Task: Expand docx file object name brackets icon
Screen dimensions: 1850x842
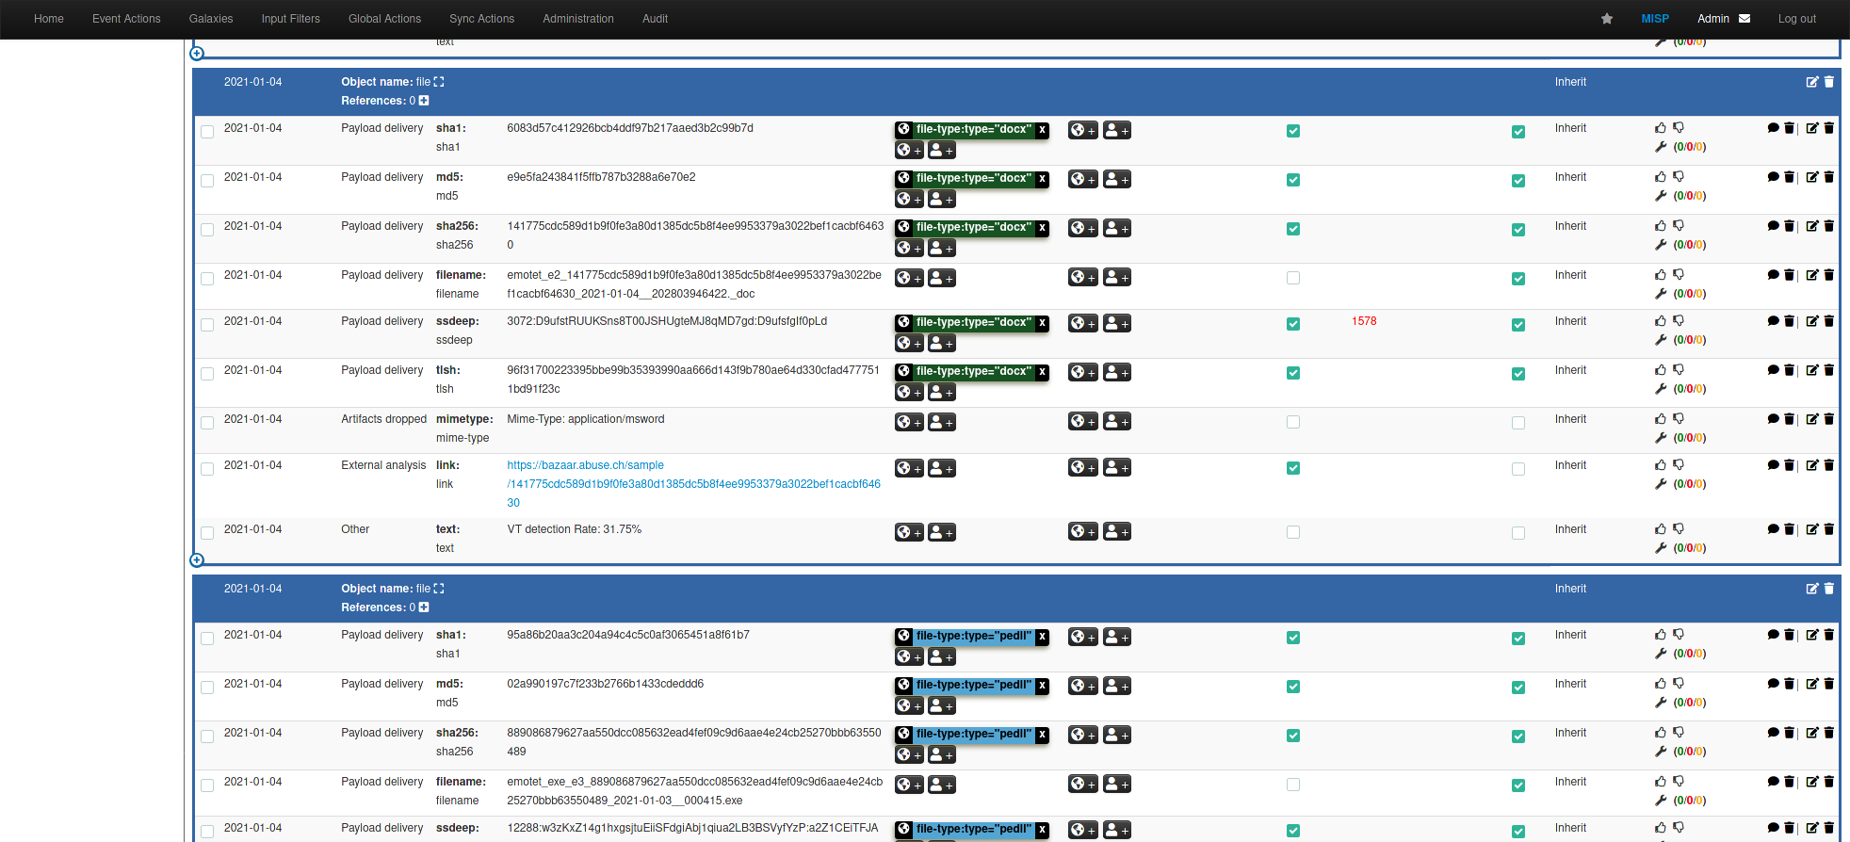Action: (439, 82)
